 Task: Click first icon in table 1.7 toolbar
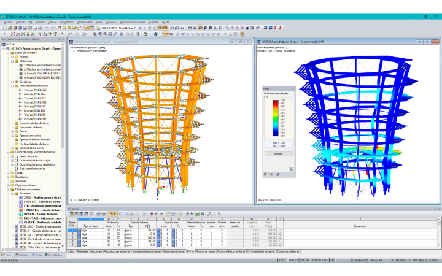click(x=71, y=214)
